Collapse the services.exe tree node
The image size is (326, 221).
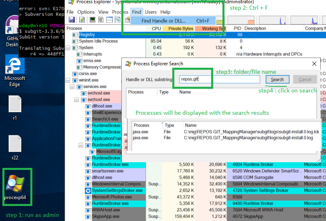coord(72,87)
